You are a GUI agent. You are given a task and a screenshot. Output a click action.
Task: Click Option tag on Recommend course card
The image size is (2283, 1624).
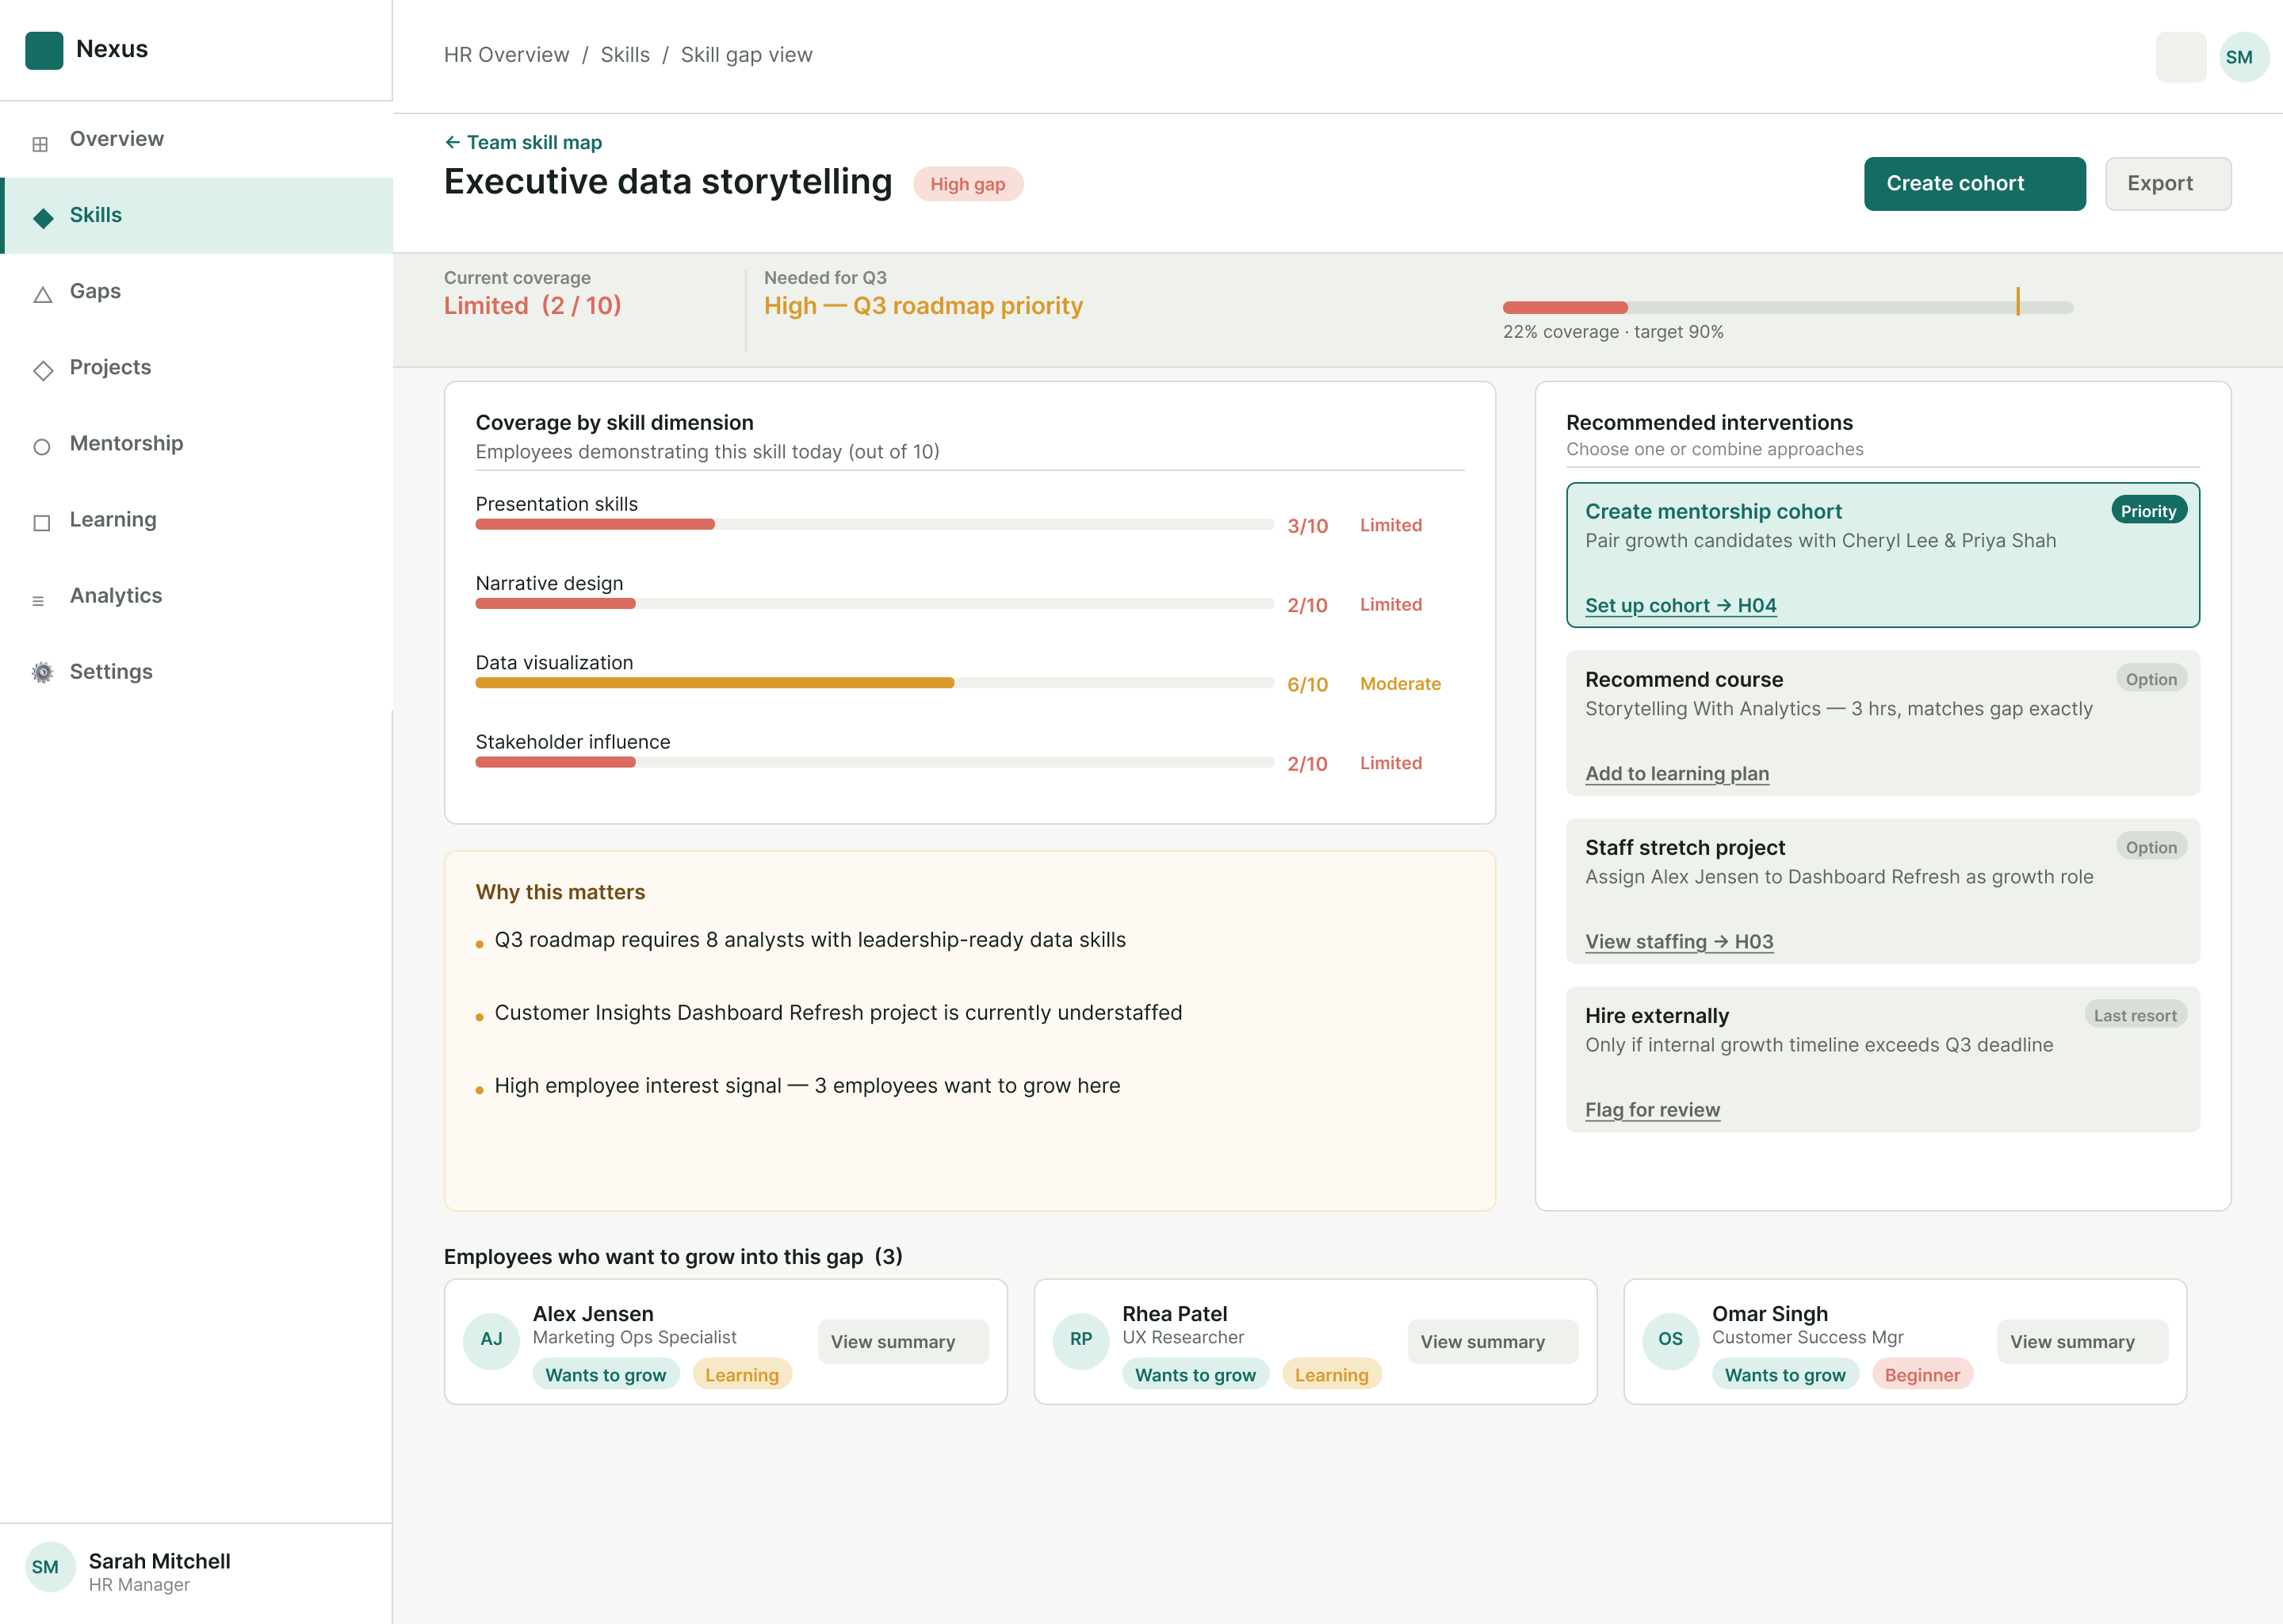point(2151,678)
